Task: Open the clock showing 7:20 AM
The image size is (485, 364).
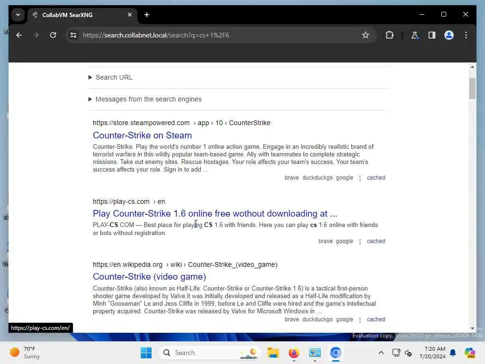Action: tap(432, 353)
